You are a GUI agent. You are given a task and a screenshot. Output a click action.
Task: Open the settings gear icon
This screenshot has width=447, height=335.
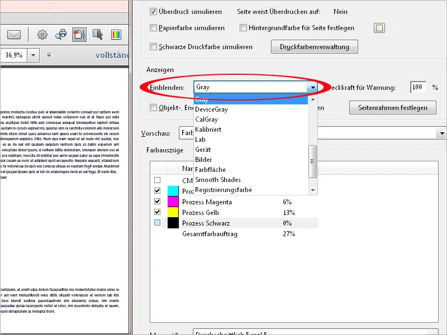tap(42, 35)
